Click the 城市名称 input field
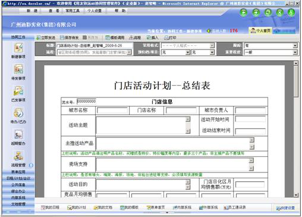The width and height of the screenshot is (302, 217). [112, 111]
